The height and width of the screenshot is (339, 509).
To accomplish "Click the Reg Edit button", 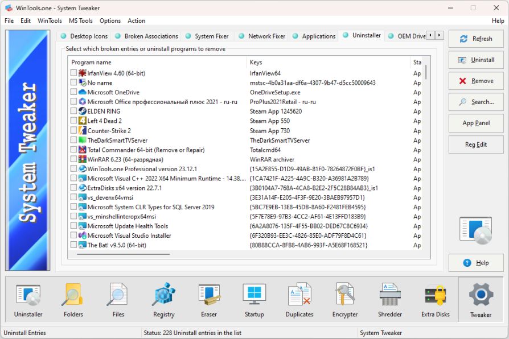I will (476, 144).
